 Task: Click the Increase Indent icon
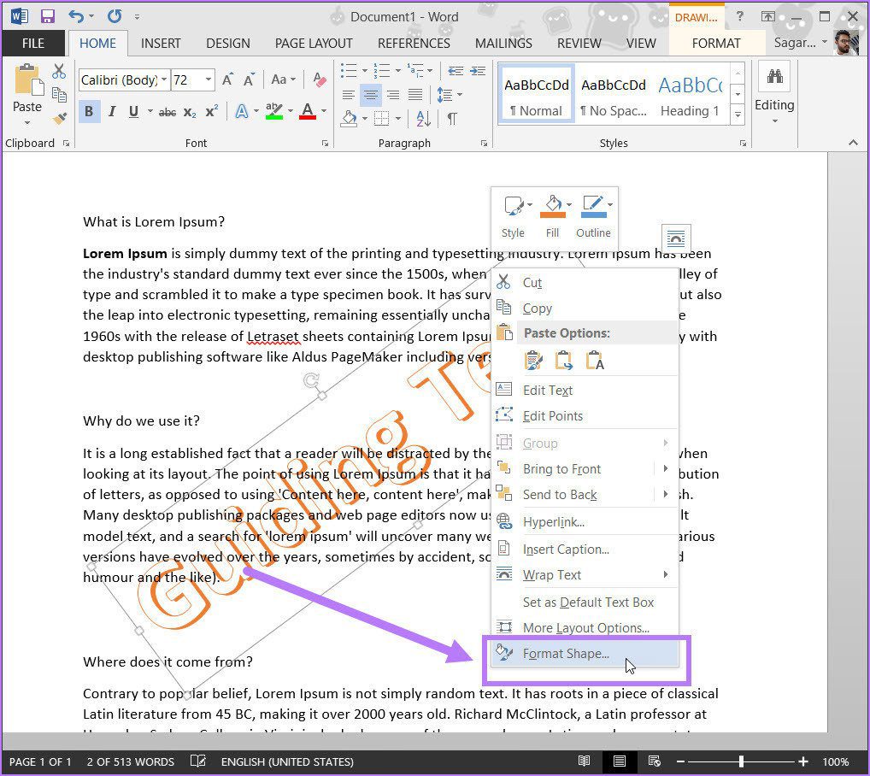click(478, 71)
